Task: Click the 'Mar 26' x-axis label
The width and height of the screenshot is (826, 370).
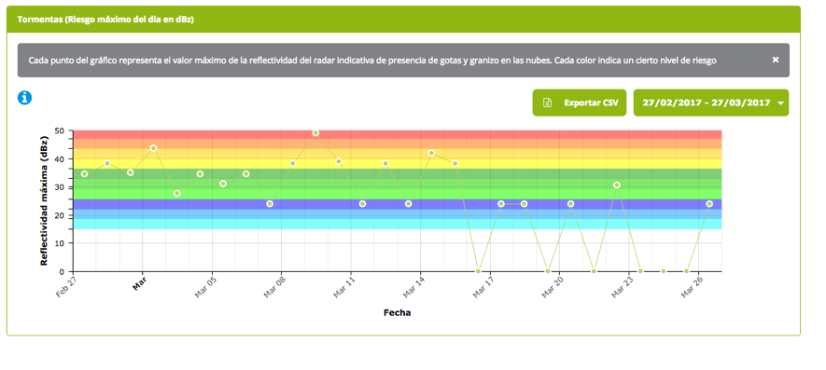Action: pyautogui.click(x=692, y=287)
